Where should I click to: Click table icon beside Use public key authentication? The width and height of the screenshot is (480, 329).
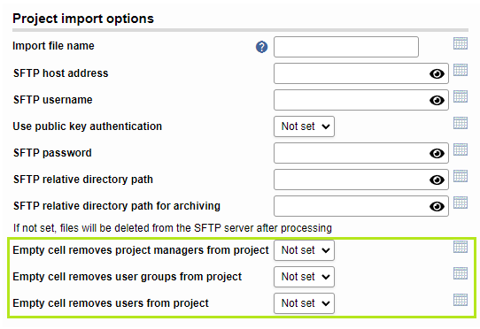point(461,123)
